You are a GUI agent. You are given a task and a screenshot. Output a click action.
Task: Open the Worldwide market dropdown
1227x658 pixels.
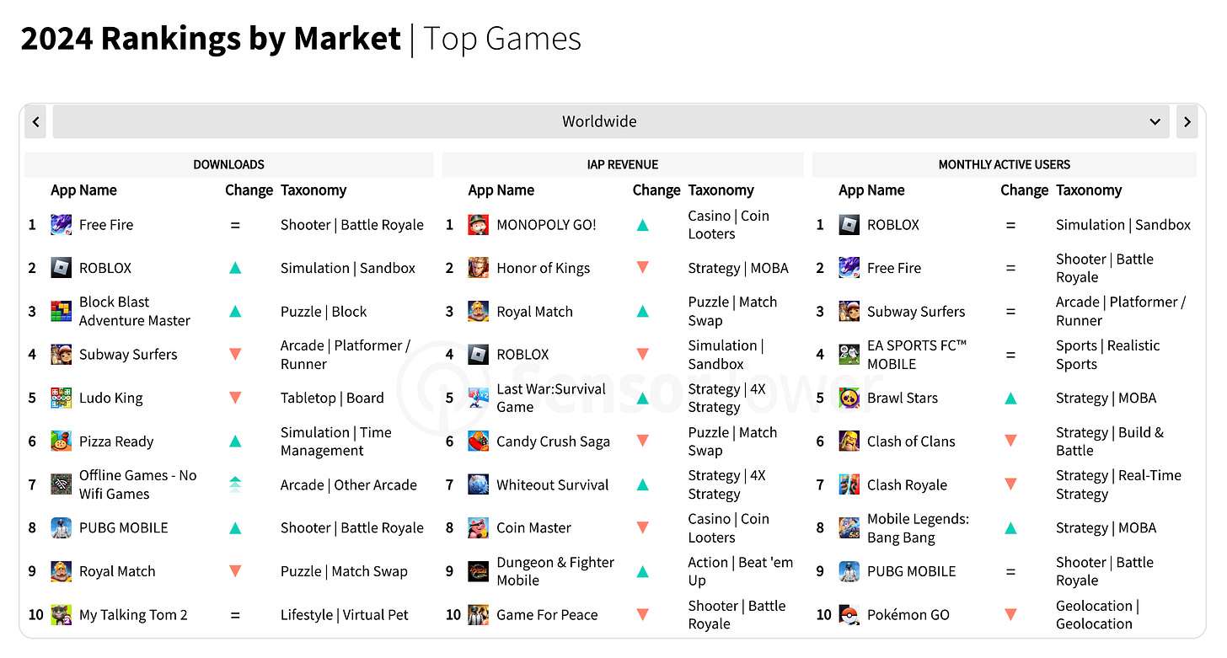pyautogui.click(x=599, y=121)
